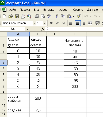103x117 pixels.
Task: Select row 10 header
Action: tap(3, 98)
